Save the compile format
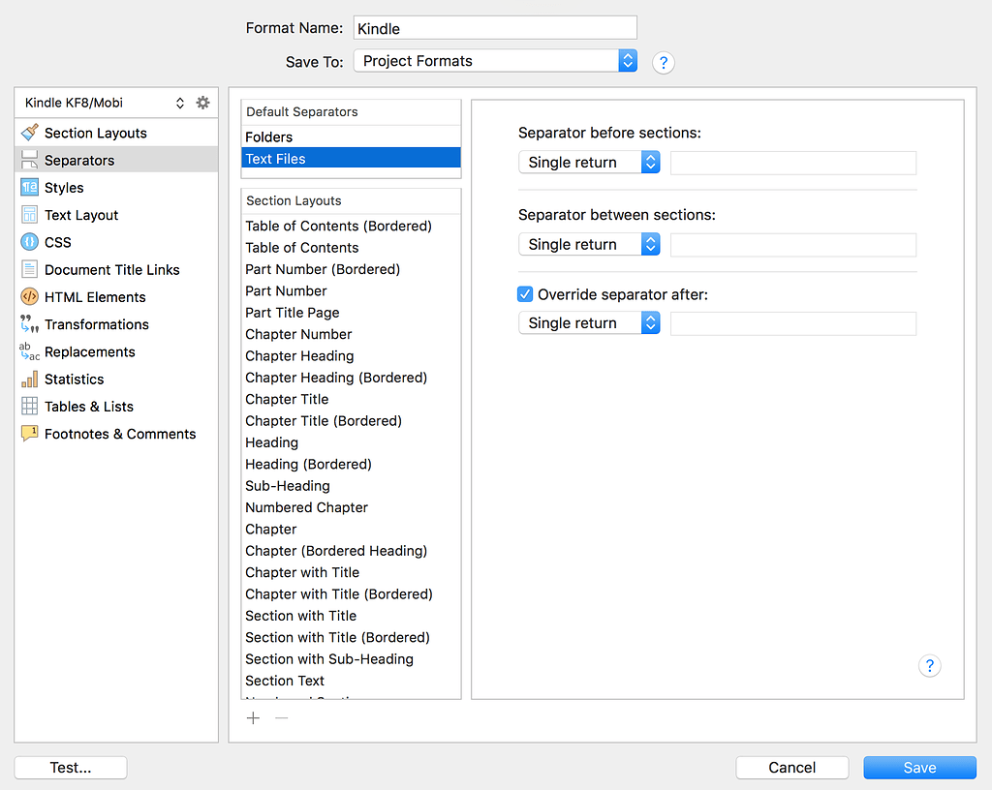The image size is (992, 790). click(918, 767)
